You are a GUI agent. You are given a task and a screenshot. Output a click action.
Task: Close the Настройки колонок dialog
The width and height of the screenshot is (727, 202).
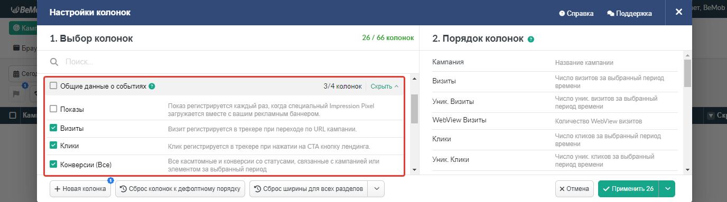(x=679, y=12)
